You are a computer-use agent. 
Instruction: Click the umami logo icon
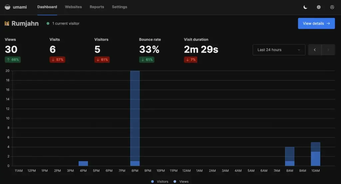click(x=7, y=7)
